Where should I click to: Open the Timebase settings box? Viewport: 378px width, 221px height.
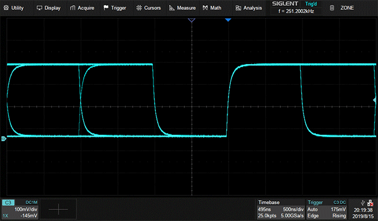click(x=281, y=209)
